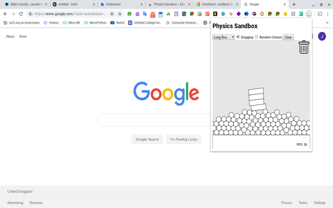
Task: Click the red S extension icon
Action: [x=207, y=14]
